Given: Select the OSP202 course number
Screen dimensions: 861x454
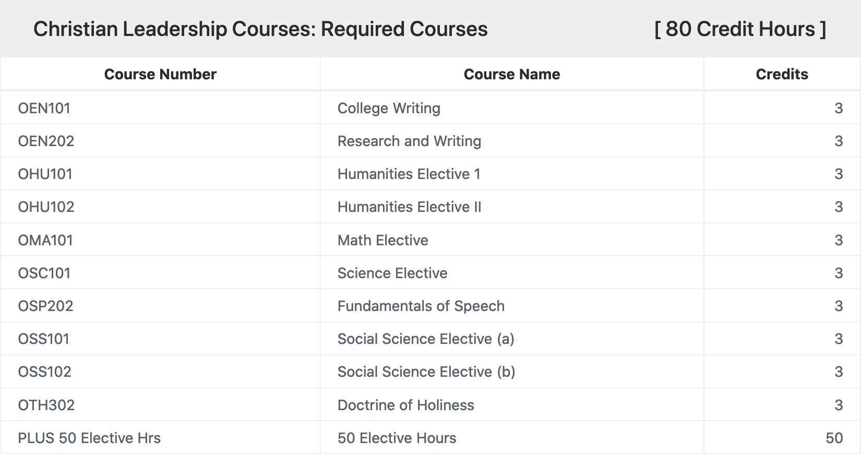Looking at the screenshot, I should tap(45, 306).
